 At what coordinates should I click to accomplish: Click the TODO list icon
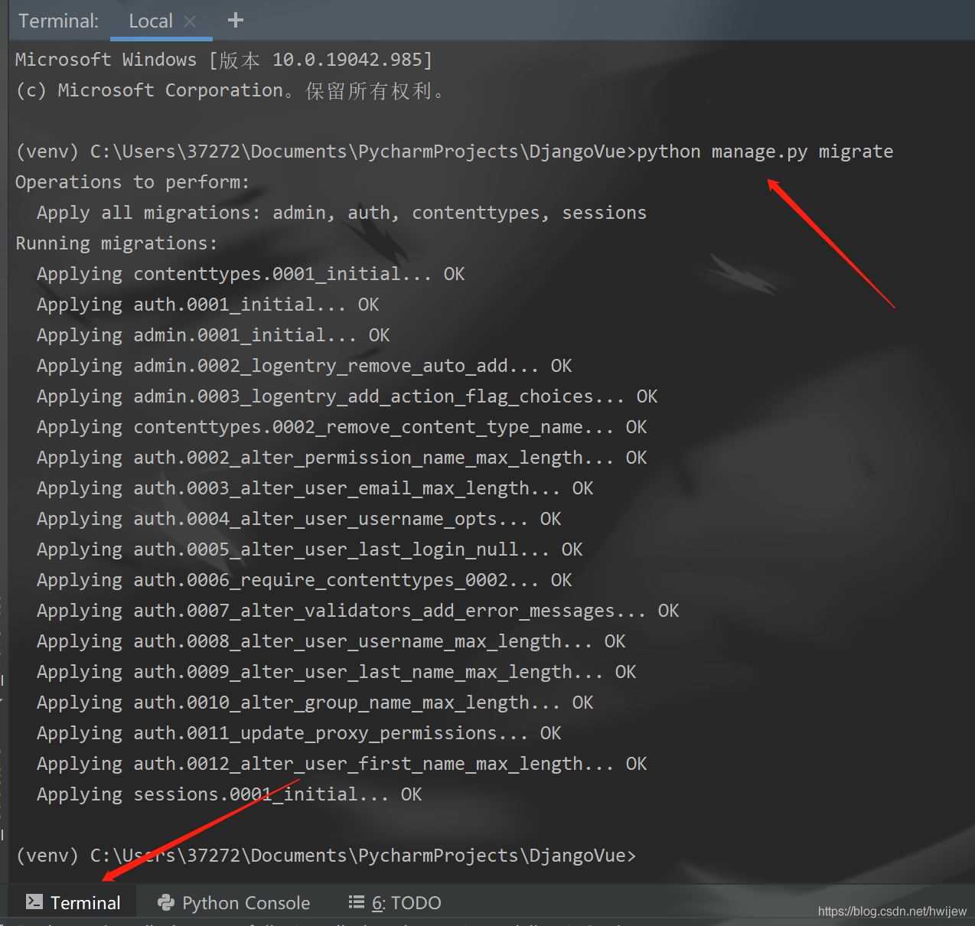(356, 902)
